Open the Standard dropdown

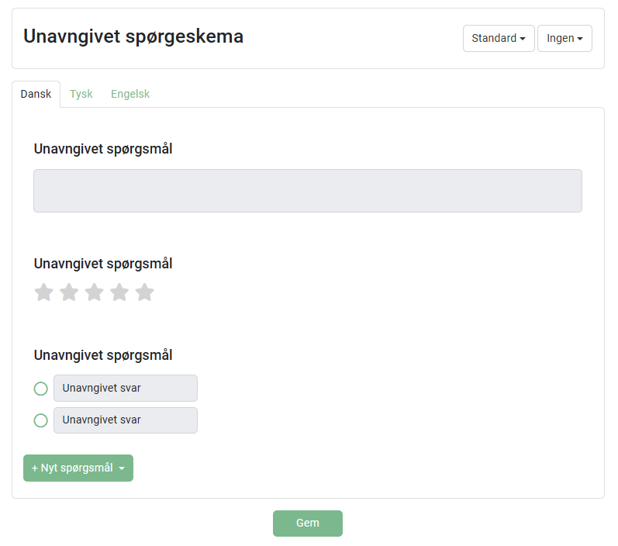498,39
